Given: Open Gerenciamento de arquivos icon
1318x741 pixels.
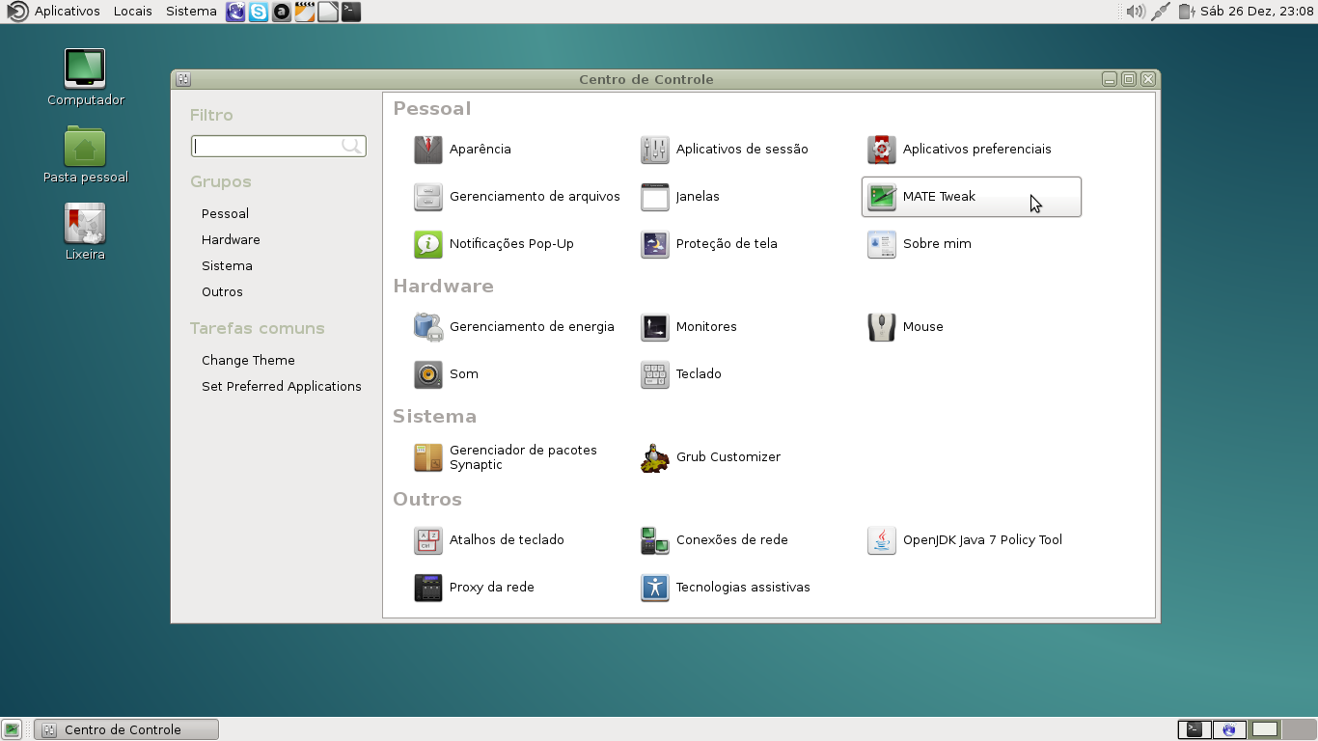Looking at the screenshot, I should pos(428,197).
